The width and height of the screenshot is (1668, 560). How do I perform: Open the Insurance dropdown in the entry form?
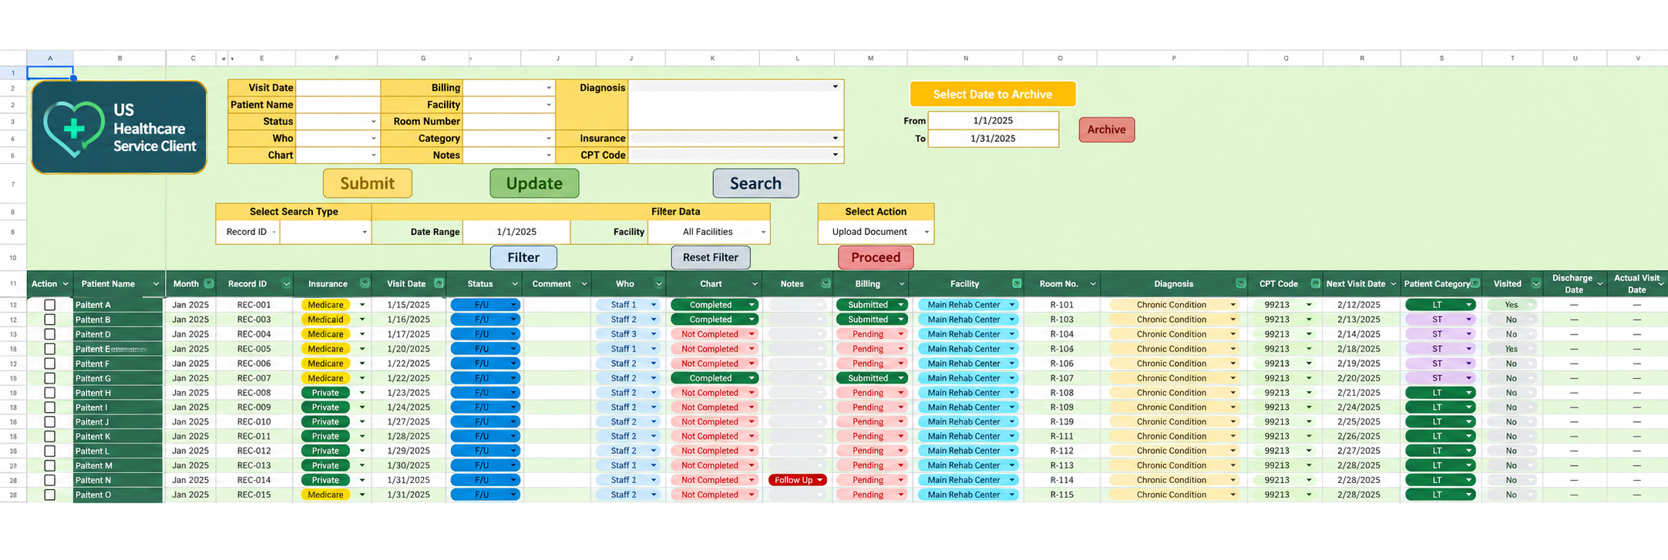coord(836,139)
